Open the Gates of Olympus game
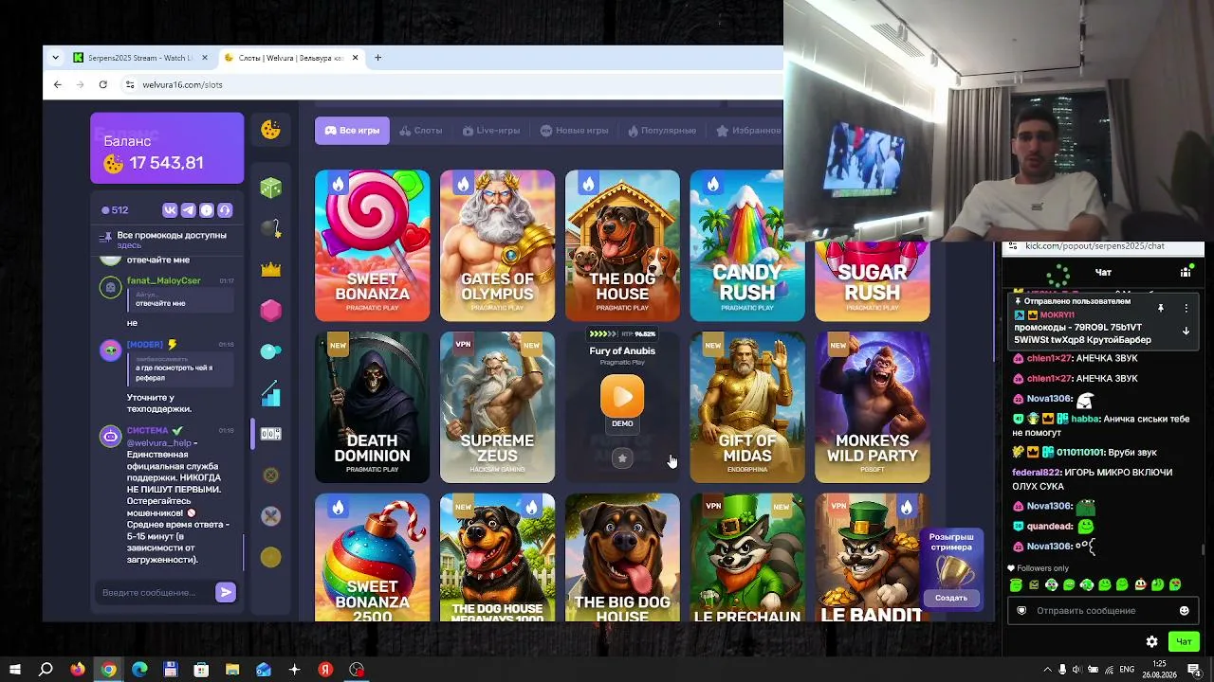The image size is (1214, 682). coord(497,245)
